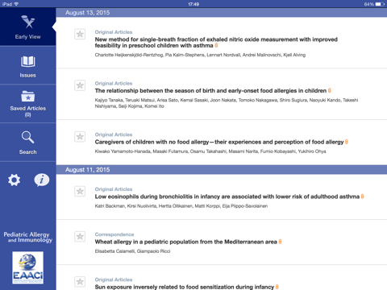387x290 pixels.
Task: Tap Original Articles label above season of birth
Action: (114, 83)
